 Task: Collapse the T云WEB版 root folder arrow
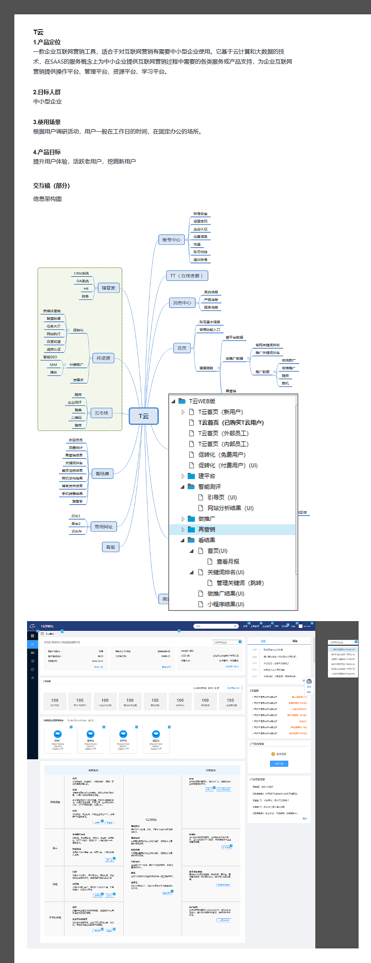click(x=173, y=401)
